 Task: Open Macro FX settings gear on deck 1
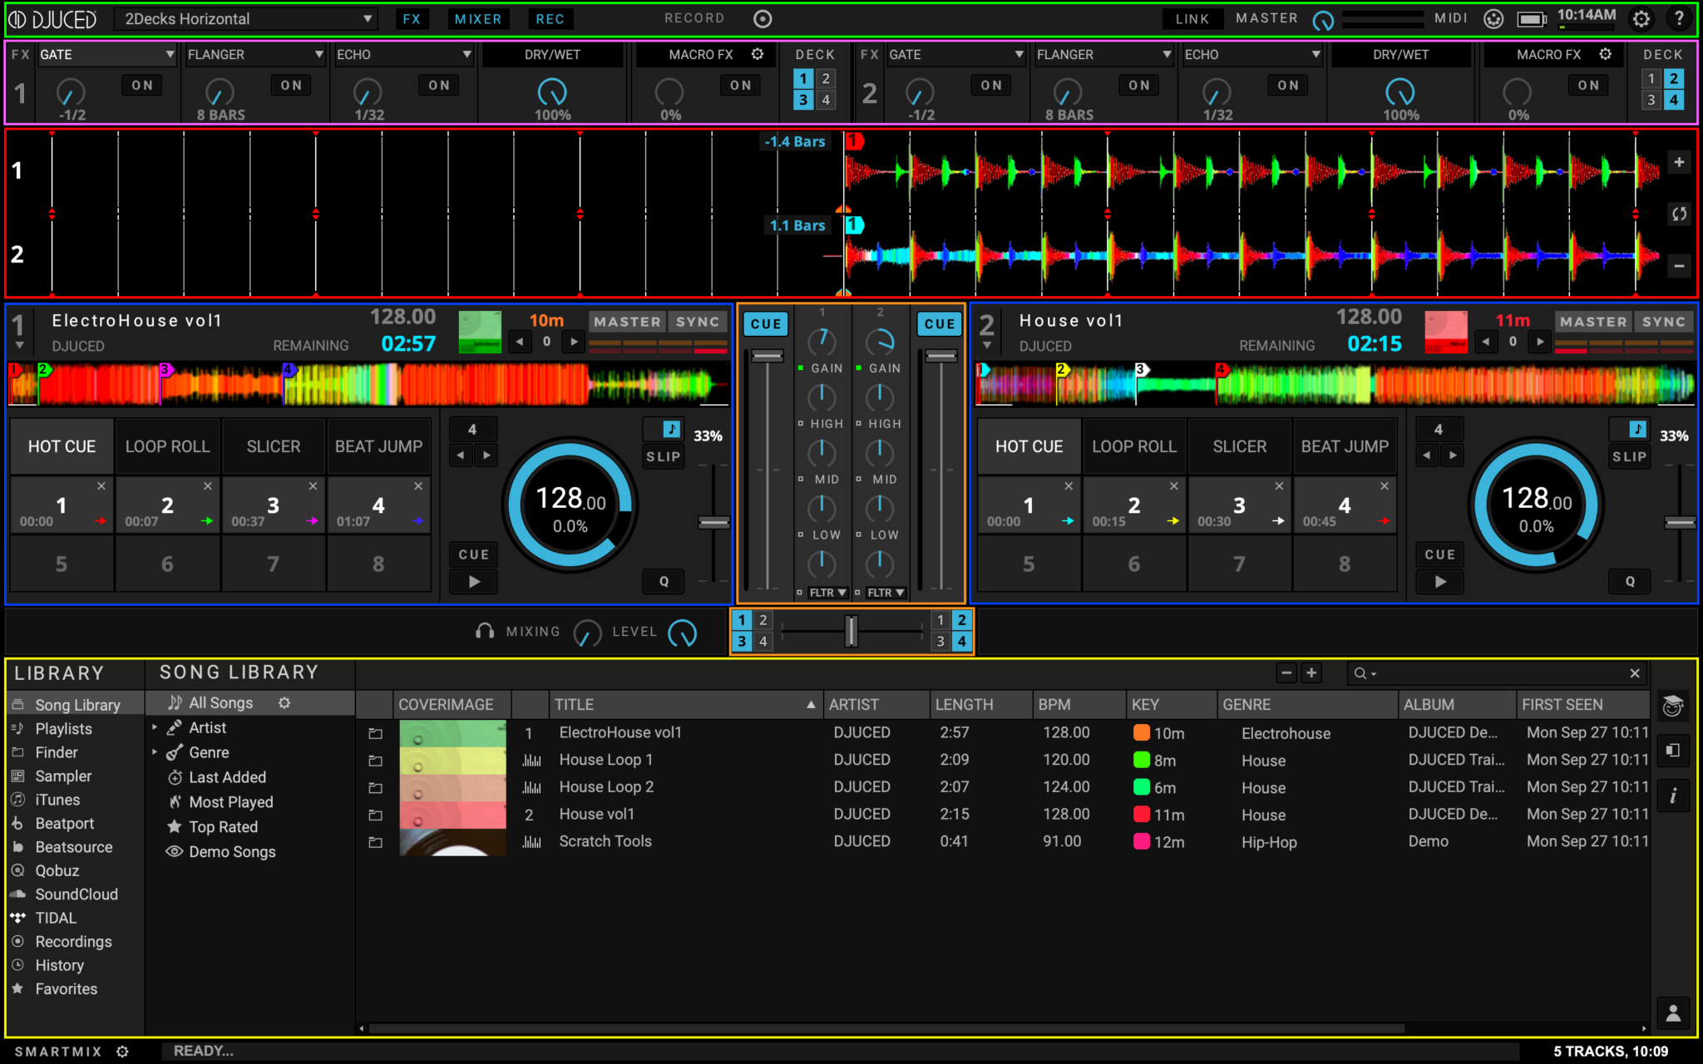758,54
